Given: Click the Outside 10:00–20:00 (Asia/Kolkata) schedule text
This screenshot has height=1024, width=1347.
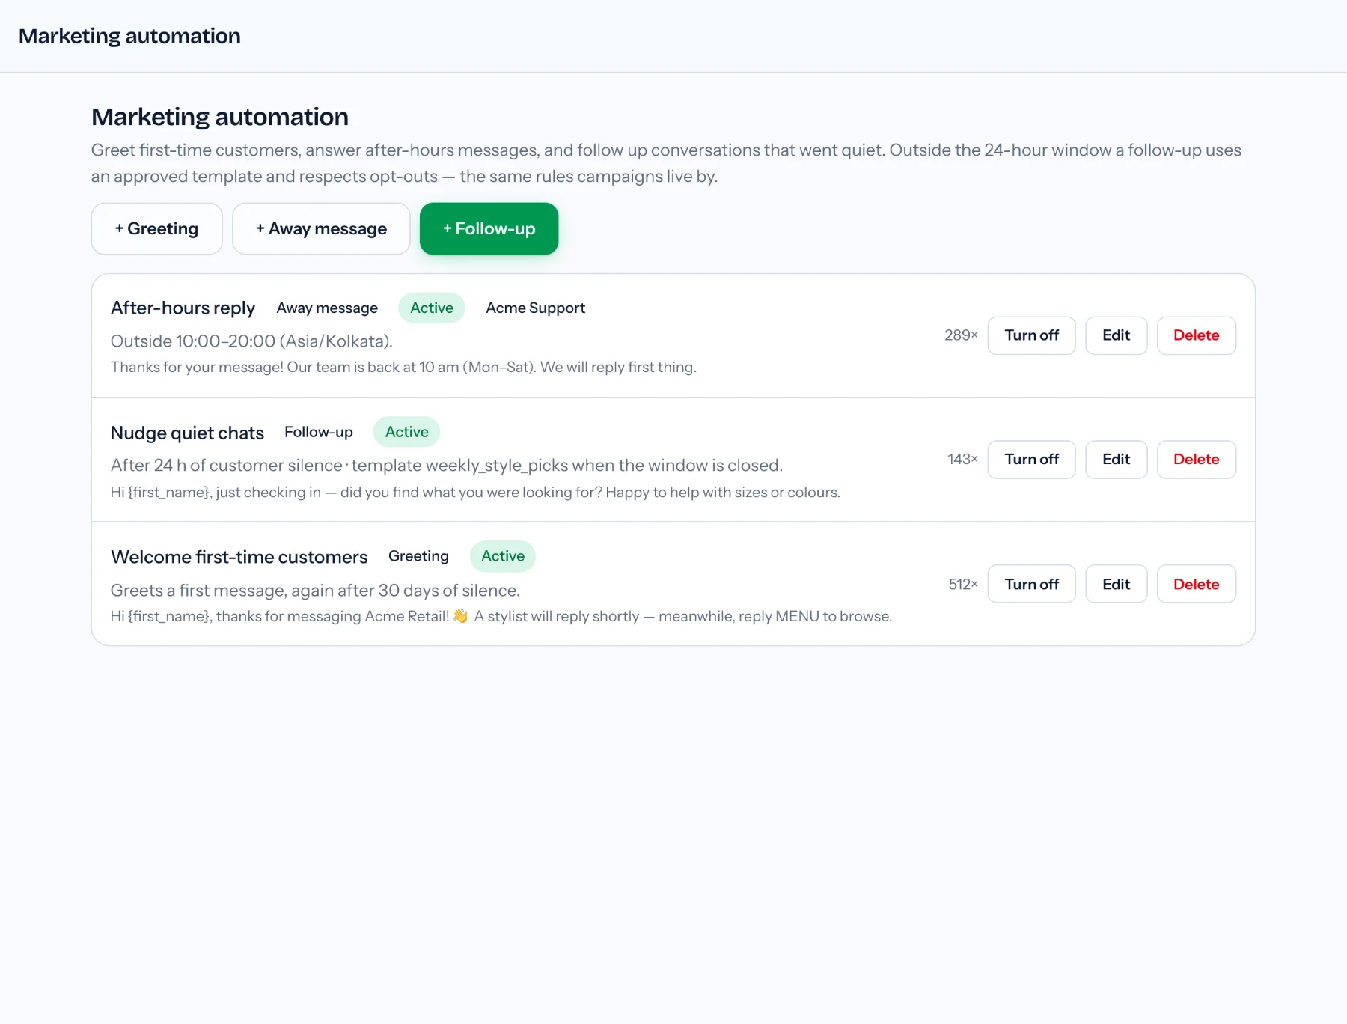Looking at the screenshot, I should [x=251, y=341].
